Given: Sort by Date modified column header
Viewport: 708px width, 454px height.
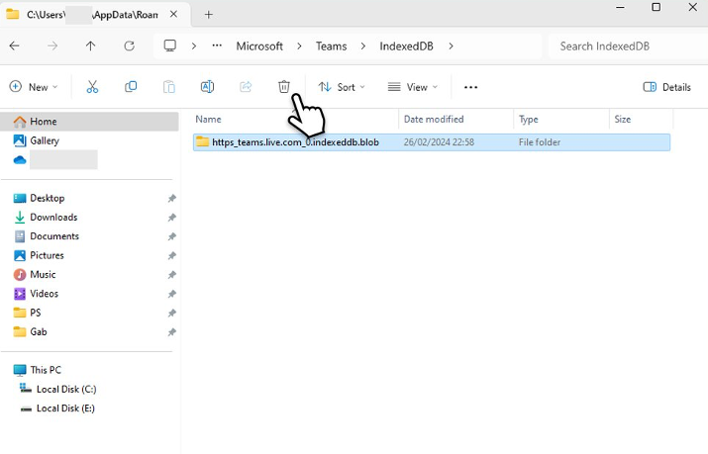Looking at the screenshot, I should pyautogui.click(x=434, y=119).
